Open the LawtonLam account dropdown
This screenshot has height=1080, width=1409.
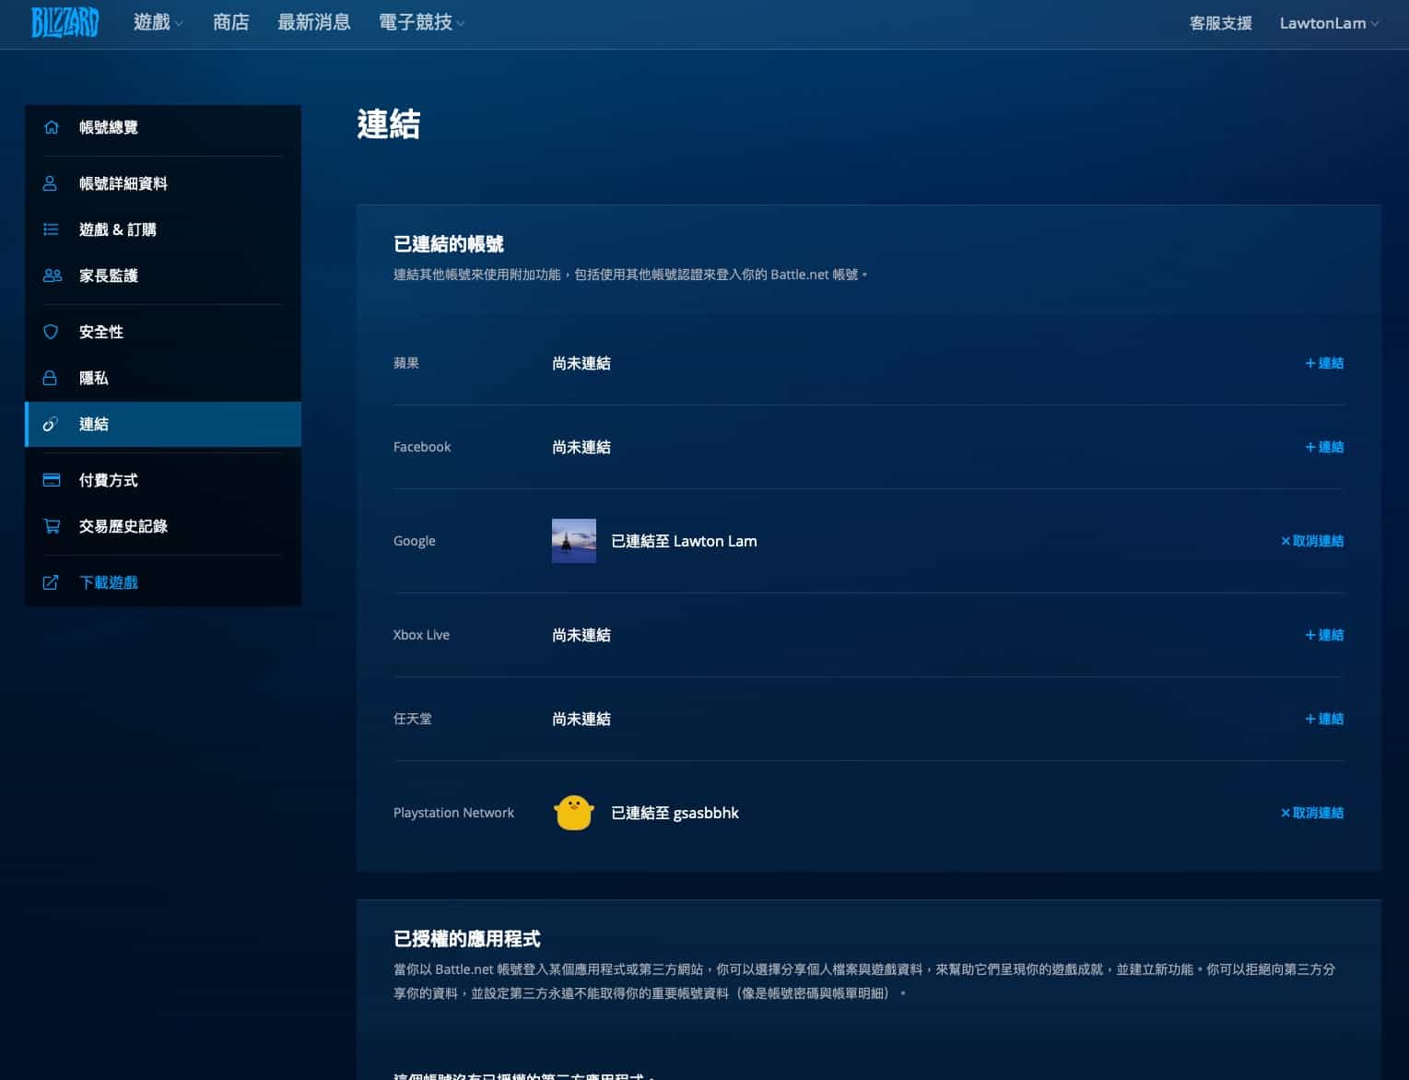[1328, 23]
